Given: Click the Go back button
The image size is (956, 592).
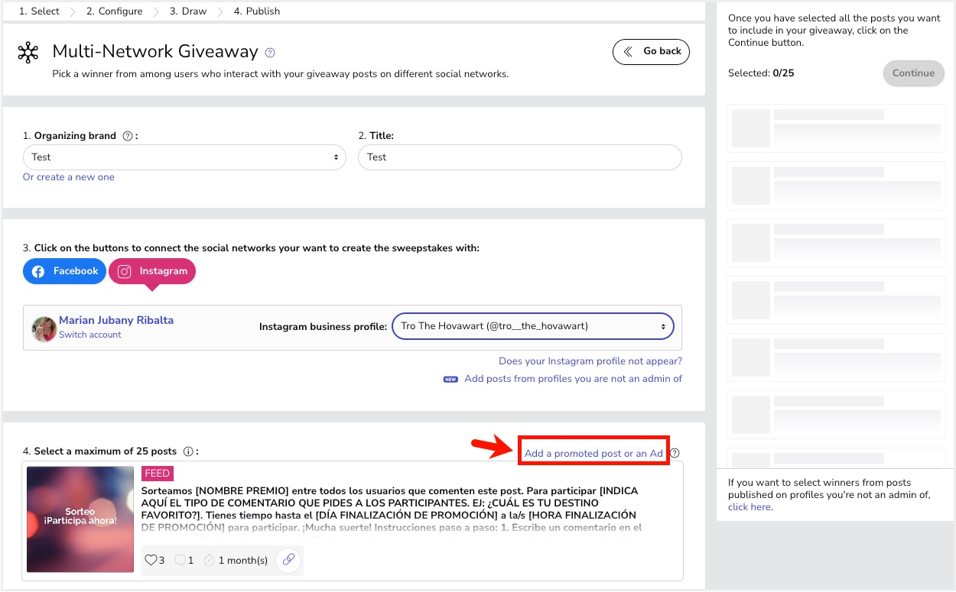Looking at the screenshot, I should tap(652, 52).
